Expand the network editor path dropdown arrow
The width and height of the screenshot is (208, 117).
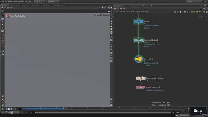[x=201, y=9]
